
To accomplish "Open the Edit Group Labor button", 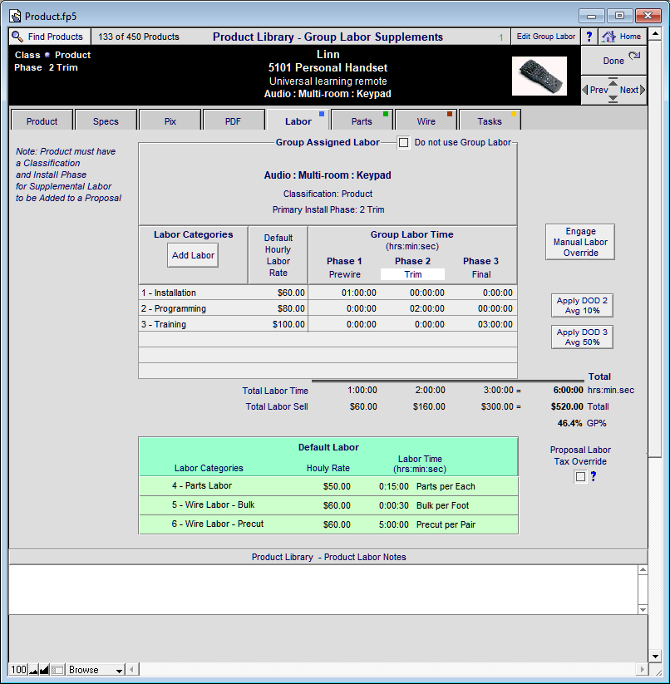I will 545,37.
